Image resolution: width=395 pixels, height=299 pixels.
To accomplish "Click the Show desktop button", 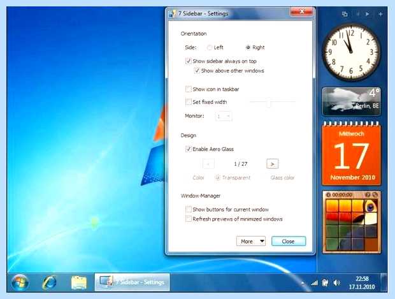I will tap(384, 282).
